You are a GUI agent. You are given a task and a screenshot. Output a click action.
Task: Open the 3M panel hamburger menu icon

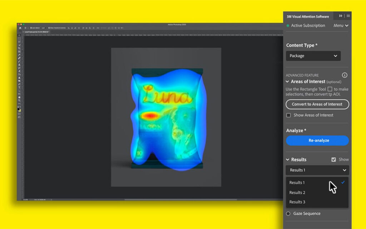[x=348, y=16]
